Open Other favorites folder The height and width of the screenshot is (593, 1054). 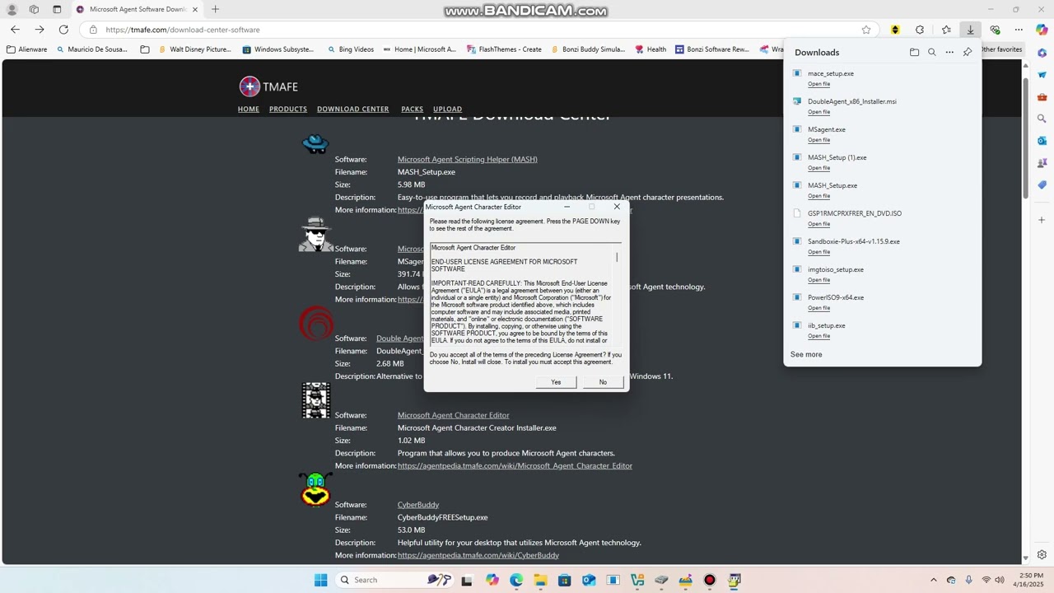tap(1000, 49)
